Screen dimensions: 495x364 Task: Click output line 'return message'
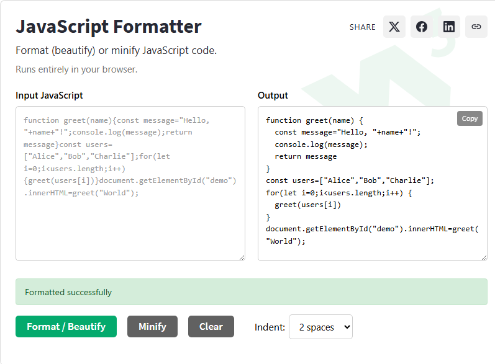pyautogui.click(x=306, y=156)
